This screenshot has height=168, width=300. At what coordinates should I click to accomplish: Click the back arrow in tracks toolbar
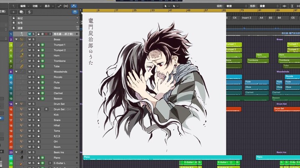click(x=13, y=6)
